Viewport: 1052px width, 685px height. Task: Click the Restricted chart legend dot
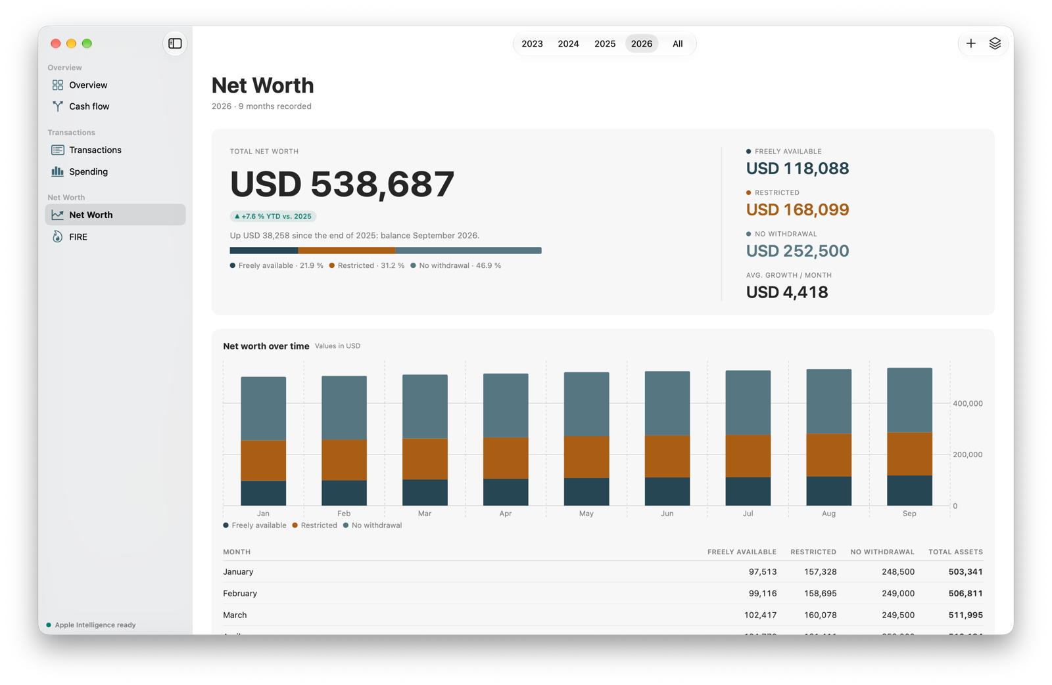[295, 525]
